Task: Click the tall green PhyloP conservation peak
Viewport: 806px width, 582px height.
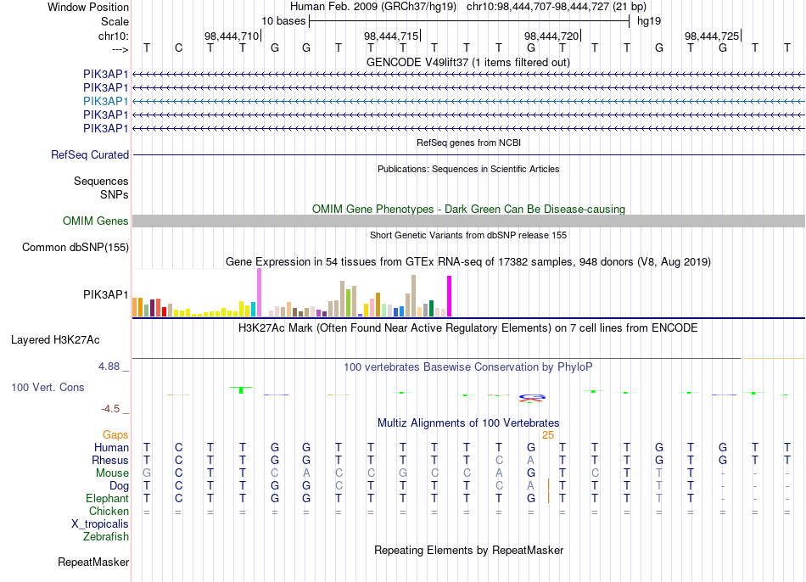Action: coord(241,389)
